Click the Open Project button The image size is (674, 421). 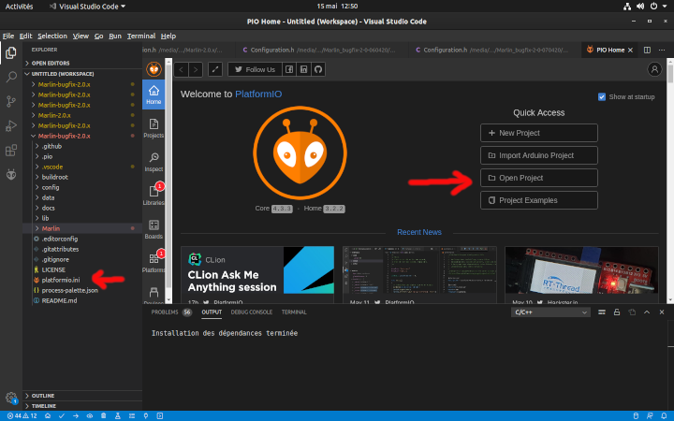(x=538, y=178)
